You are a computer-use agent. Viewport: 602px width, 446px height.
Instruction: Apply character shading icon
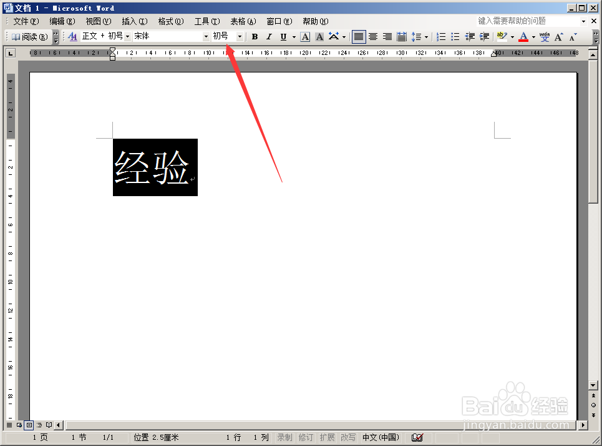319,36
